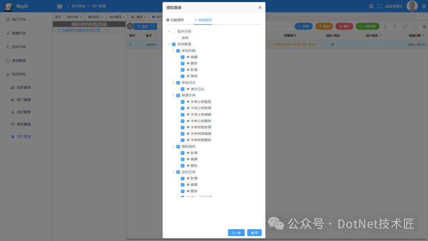Select 广东爱码科技股份有限公司 in the organization tree
This screenshot has width=428, height=241.
coord(79,30)
